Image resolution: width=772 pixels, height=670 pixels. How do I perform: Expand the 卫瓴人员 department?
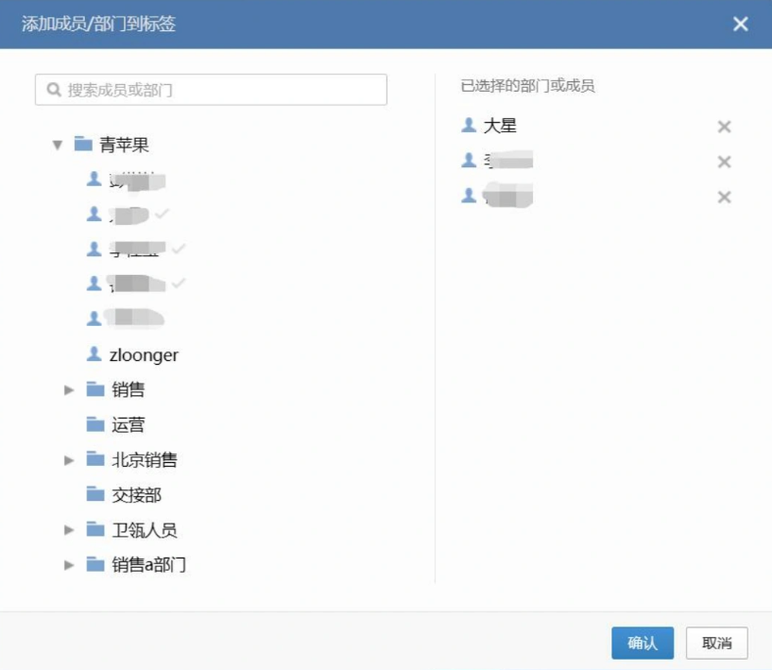click(x=69, y=530)
